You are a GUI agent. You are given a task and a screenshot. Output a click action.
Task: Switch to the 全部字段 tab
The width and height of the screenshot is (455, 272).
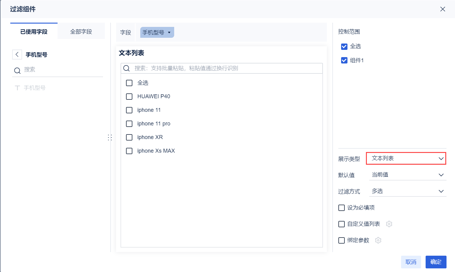[x=81, y=31]
